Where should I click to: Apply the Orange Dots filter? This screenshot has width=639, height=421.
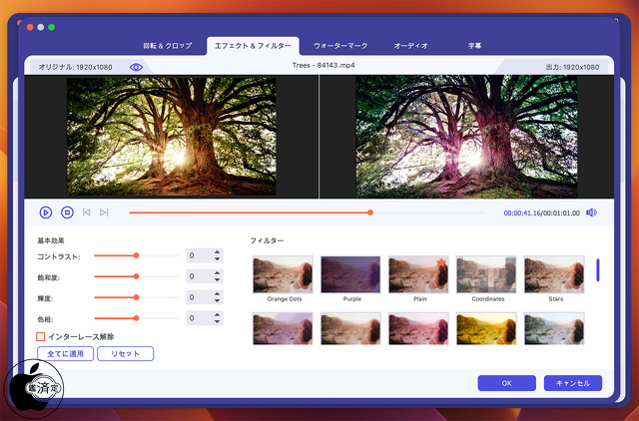click(283, 274)
